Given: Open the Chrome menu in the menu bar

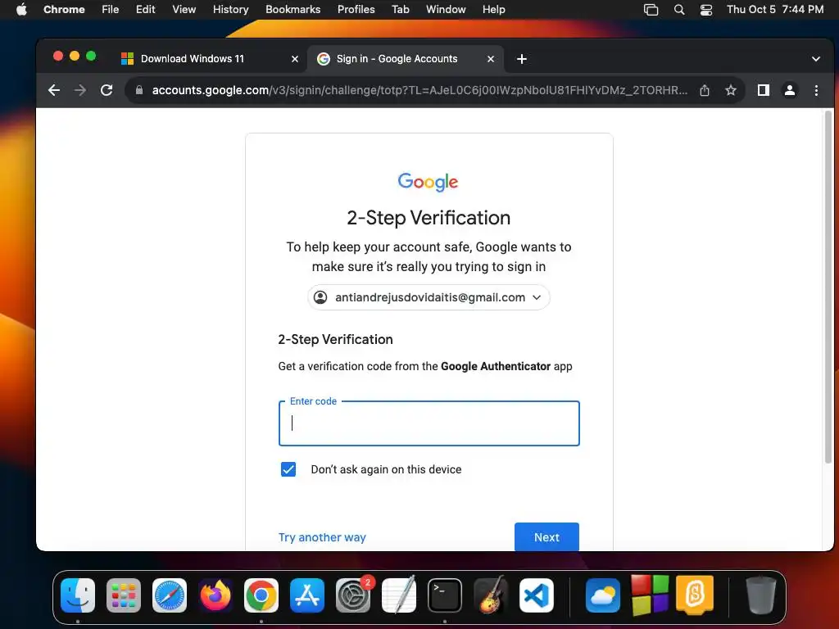Looking at the screenshot, I should (x=64, y=9).
